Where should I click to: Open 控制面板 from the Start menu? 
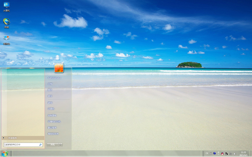tap(52, 116)
